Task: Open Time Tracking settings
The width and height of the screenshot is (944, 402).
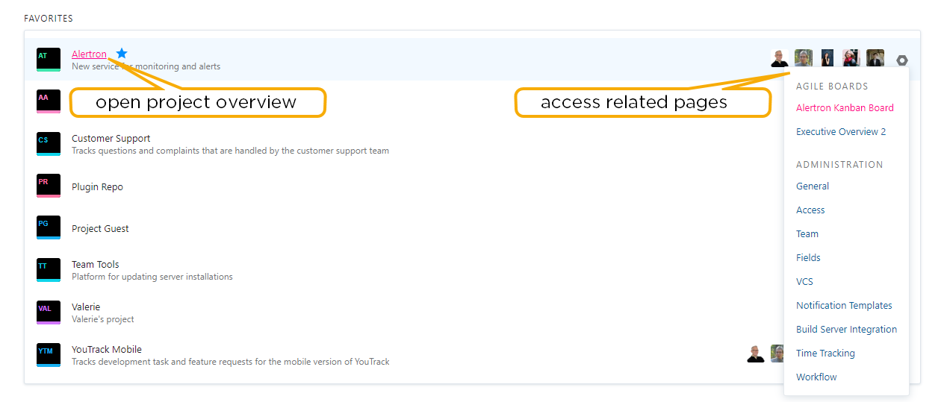Action: click(825, 354)
